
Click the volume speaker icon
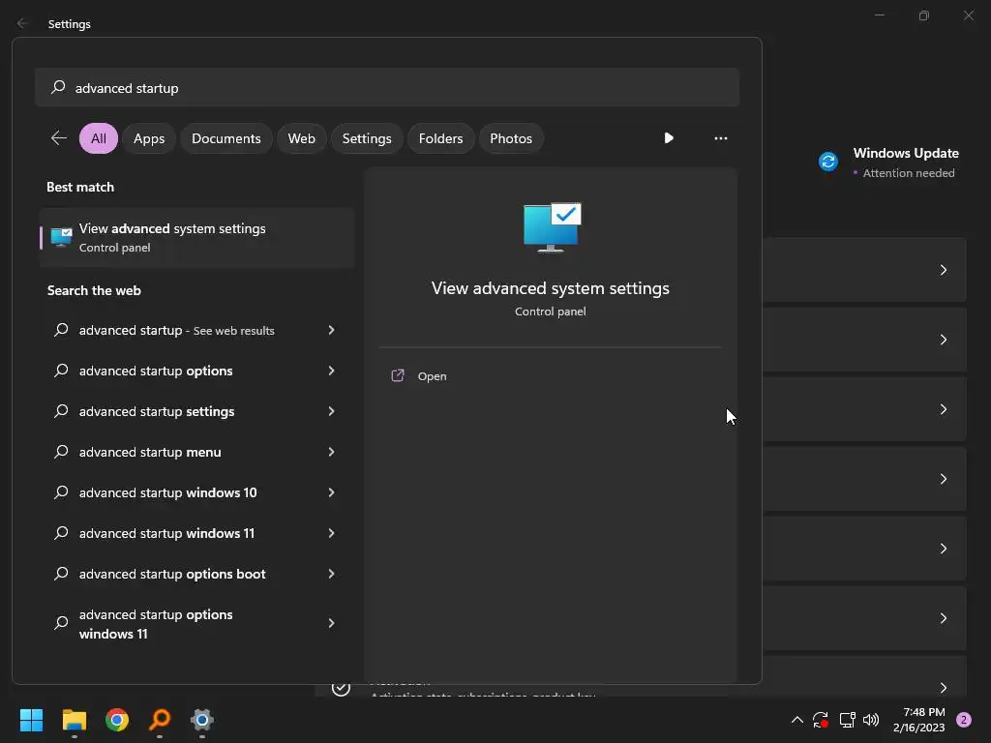point(871,720)
